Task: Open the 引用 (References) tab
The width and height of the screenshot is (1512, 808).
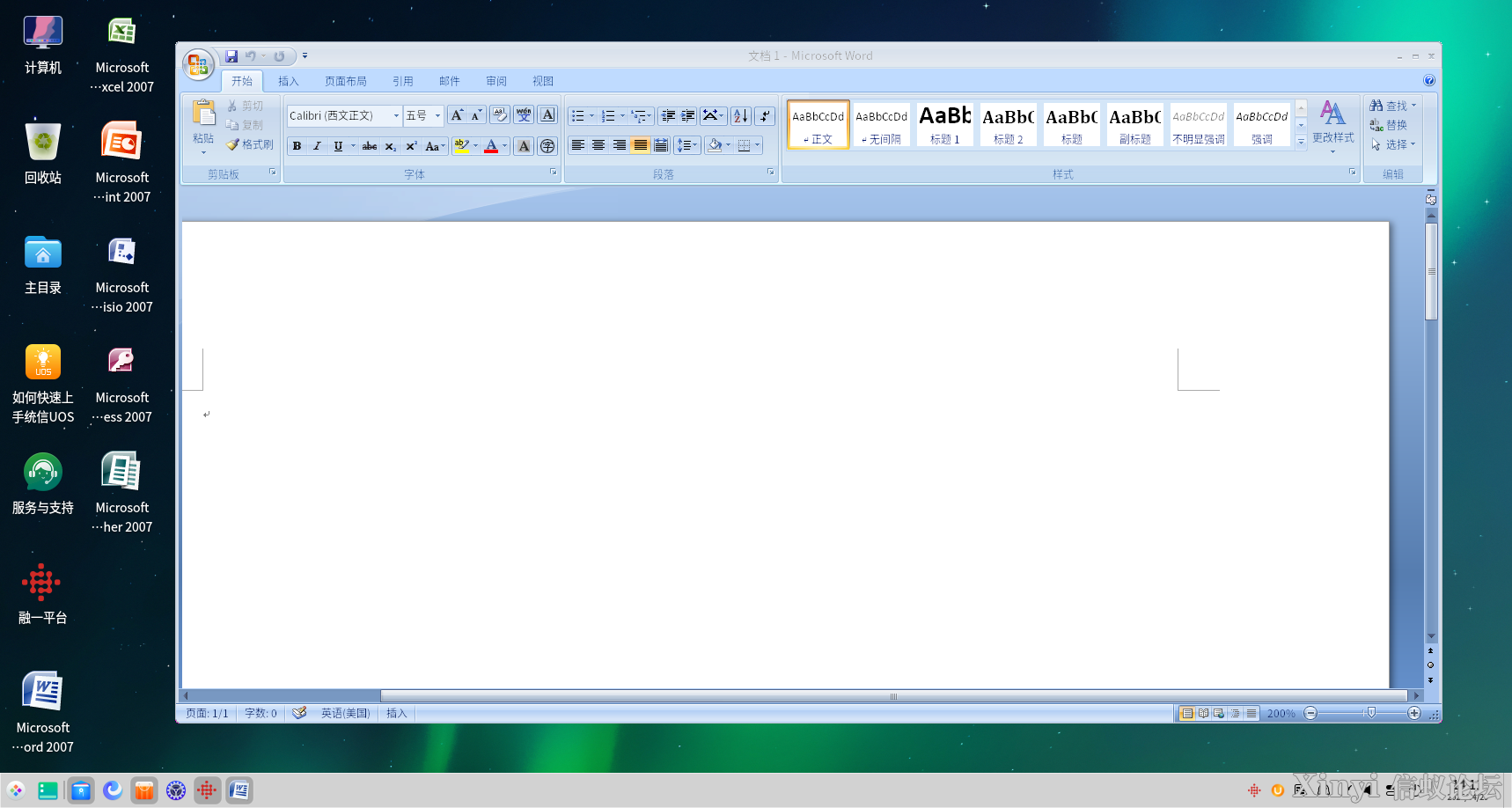Action: click(x=403, y=81)
